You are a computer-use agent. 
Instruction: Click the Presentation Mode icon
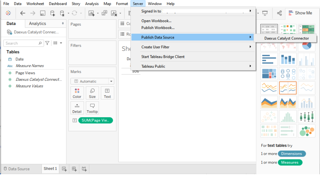265,13
